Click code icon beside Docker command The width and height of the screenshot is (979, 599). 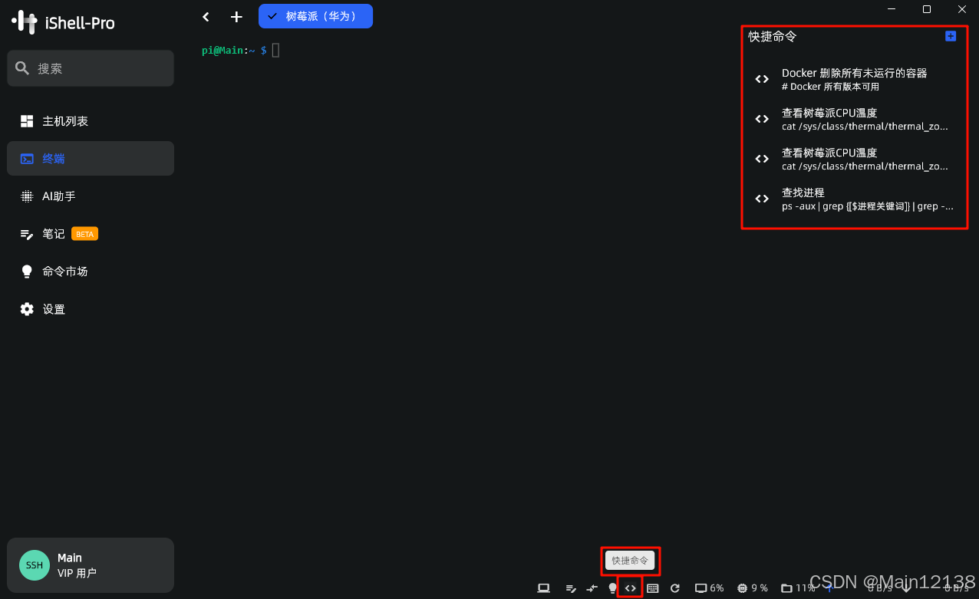click(x=762, y=79)
